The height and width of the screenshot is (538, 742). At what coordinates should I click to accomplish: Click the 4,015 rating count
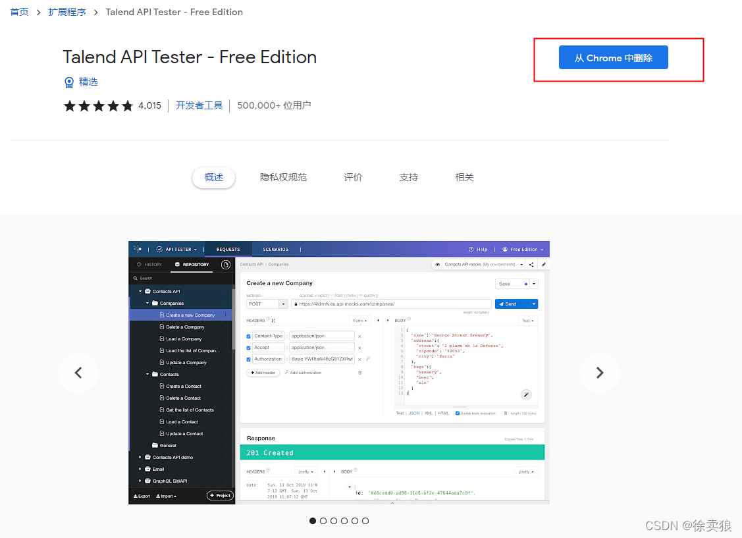pos(149,105)
